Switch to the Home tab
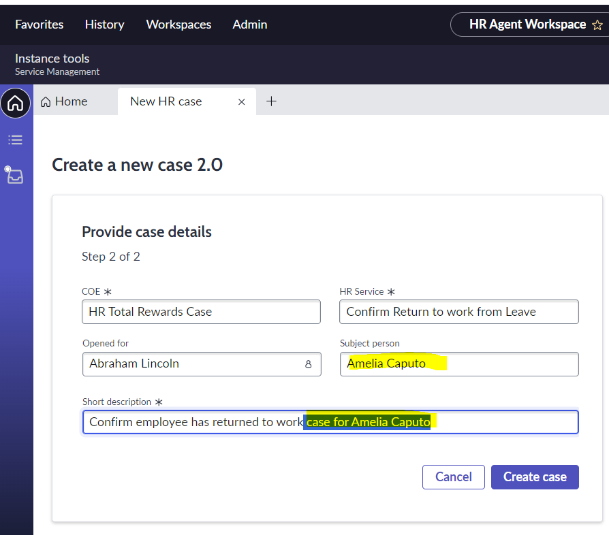This screenshot has width=609, height=535. point(64,101)
